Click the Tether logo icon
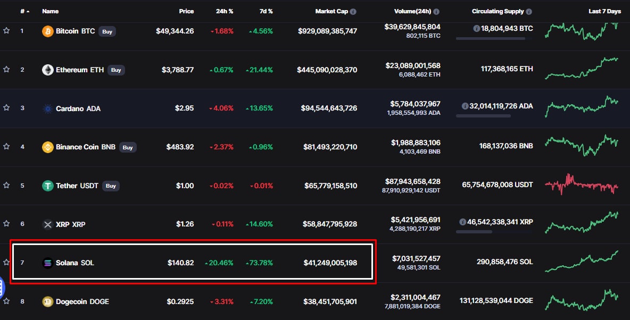 [x=48, y=186]
